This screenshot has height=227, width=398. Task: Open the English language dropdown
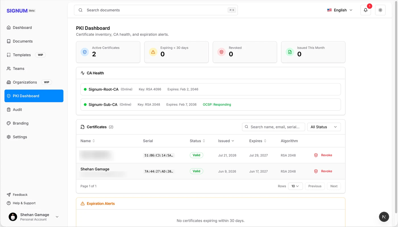(x=340, y=10)
